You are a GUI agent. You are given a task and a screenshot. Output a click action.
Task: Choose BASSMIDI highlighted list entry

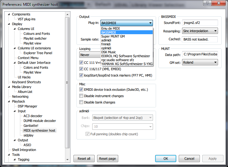(x=127, y=32)
